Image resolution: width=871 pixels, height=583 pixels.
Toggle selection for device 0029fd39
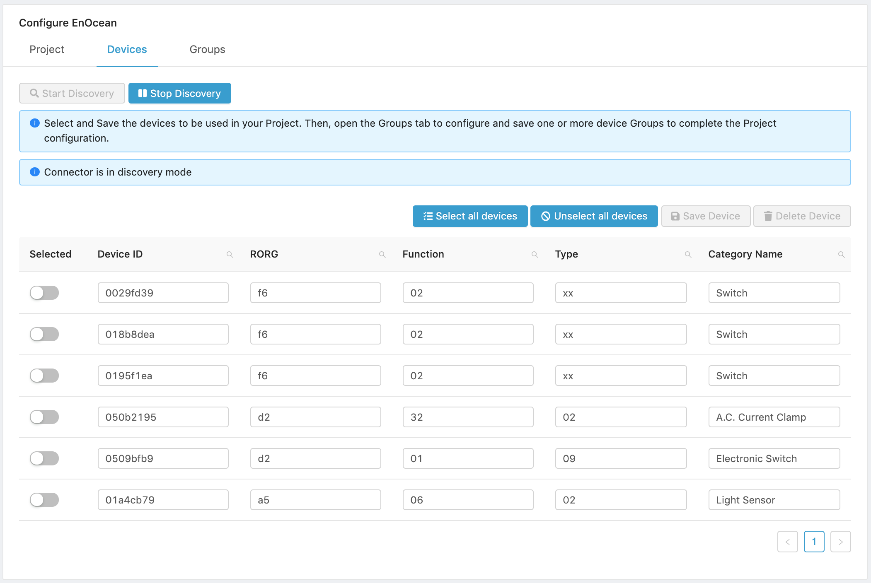coord(44,293)
